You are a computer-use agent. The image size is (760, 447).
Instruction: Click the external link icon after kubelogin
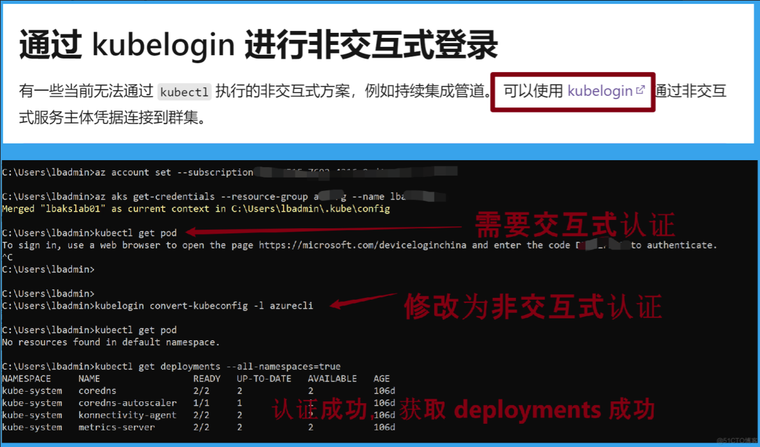coord(640,91)
